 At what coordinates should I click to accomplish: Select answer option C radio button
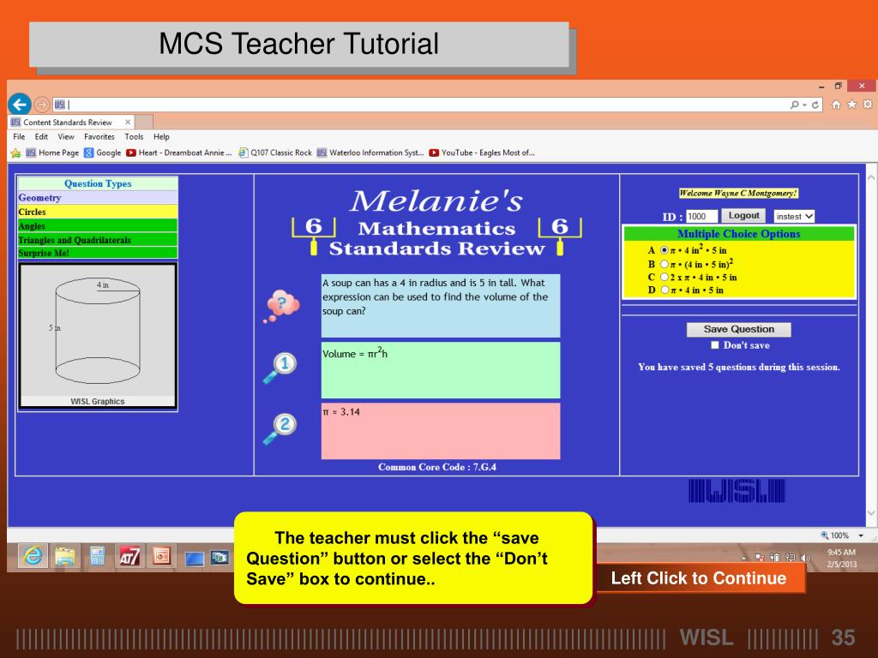665,277
